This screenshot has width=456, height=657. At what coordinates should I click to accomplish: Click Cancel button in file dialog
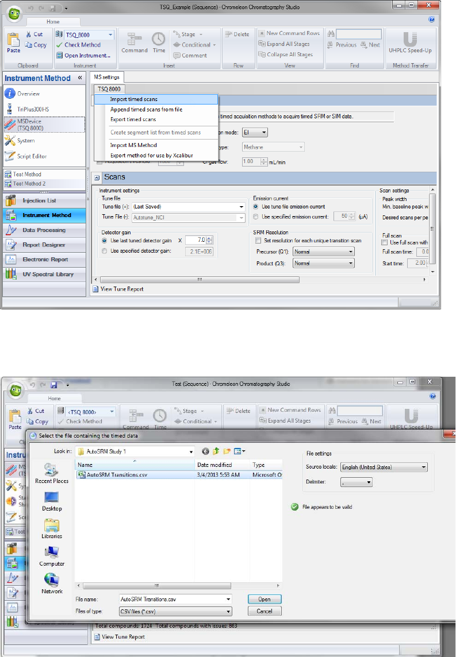[265, 611]
